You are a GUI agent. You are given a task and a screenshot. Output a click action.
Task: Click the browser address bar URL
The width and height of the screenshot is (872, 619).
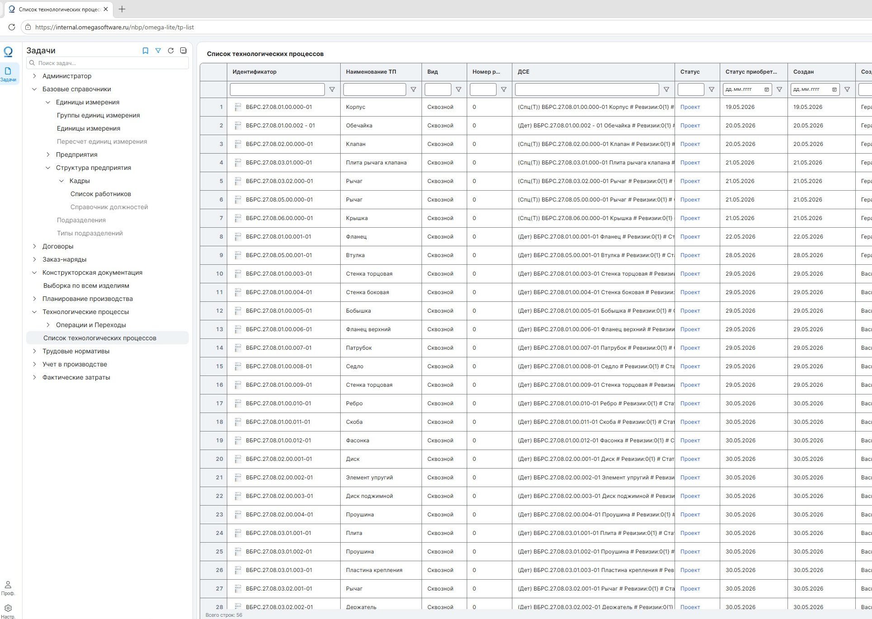click(x=114, y=27)
